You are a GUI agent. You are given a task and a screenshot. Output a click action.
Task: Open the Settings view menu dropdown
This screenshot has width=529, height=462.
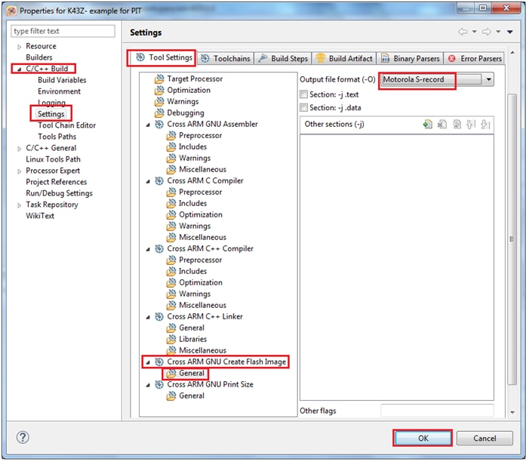click(x=510, y=32)
